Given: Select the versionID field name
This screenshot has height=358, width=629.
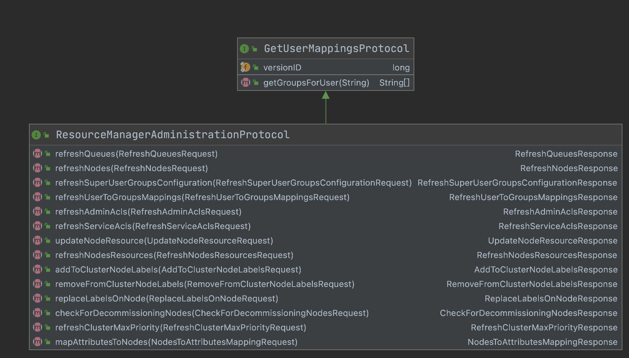Looking at the screenshot, I should [x=282, y=67].
